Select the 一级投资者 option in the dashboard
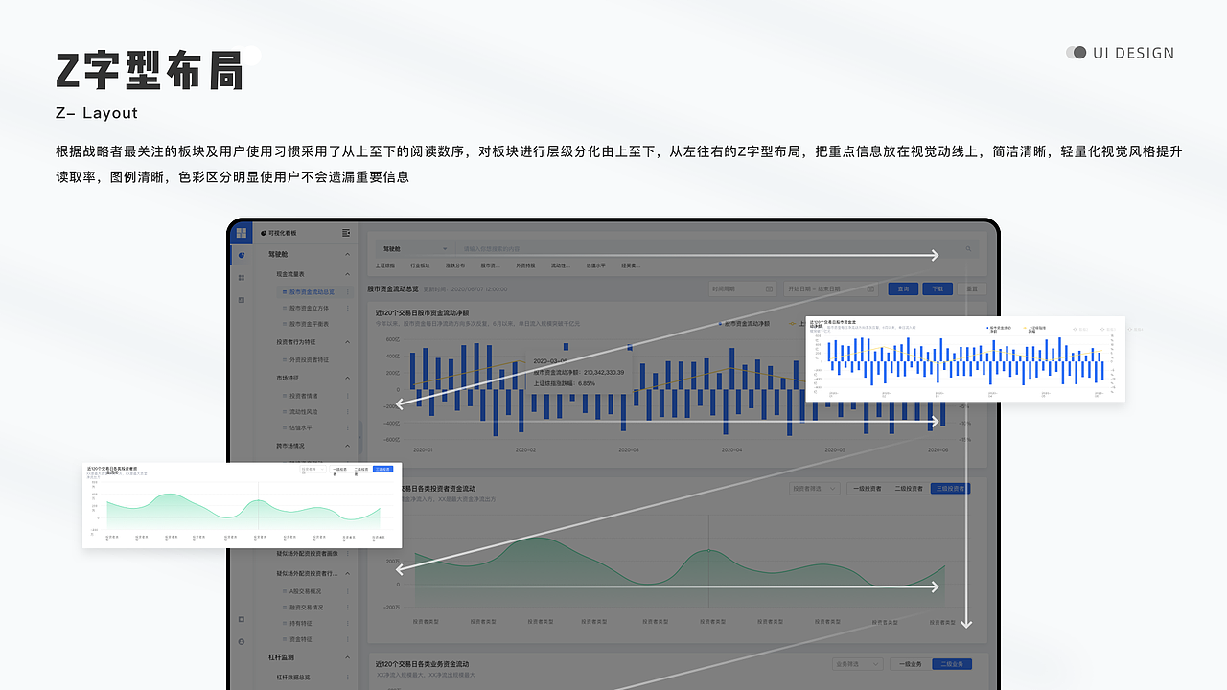 coord(868,489)
